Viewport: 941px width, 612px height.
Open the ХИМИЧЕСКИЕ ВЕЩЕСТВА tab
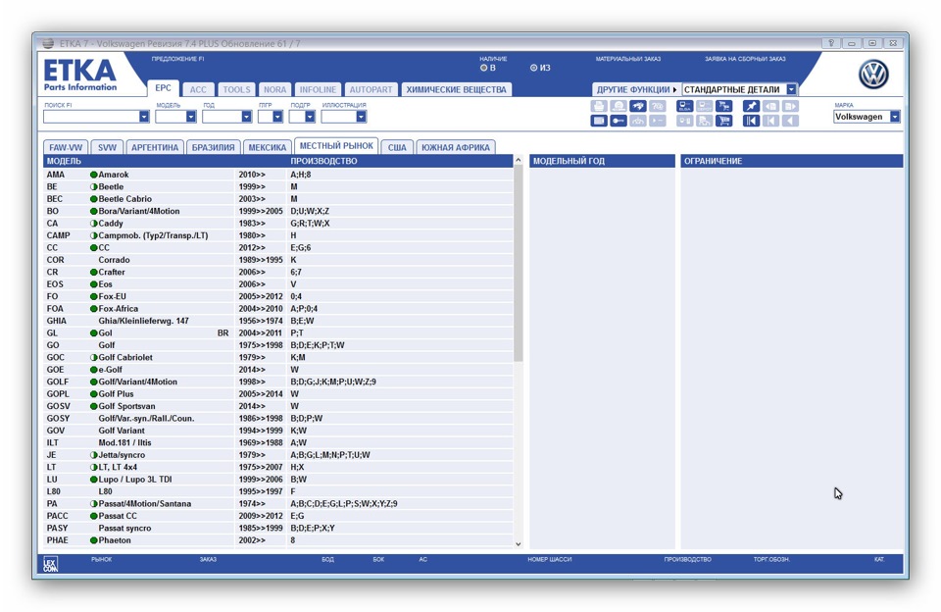456,89
